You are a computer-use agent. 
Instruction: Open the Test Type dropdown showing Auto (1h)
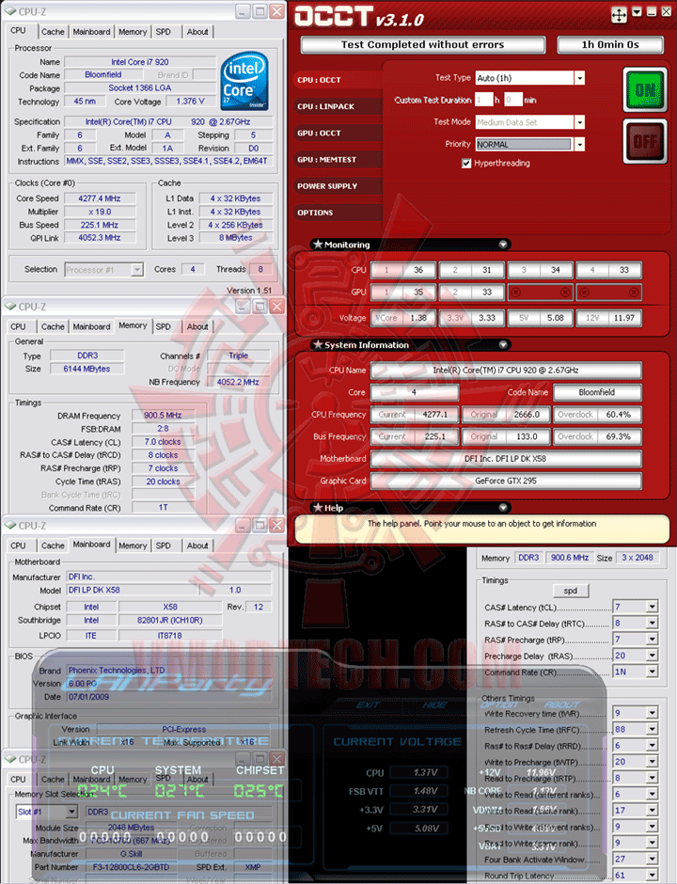pyautogui.click(x=579, y=78)
